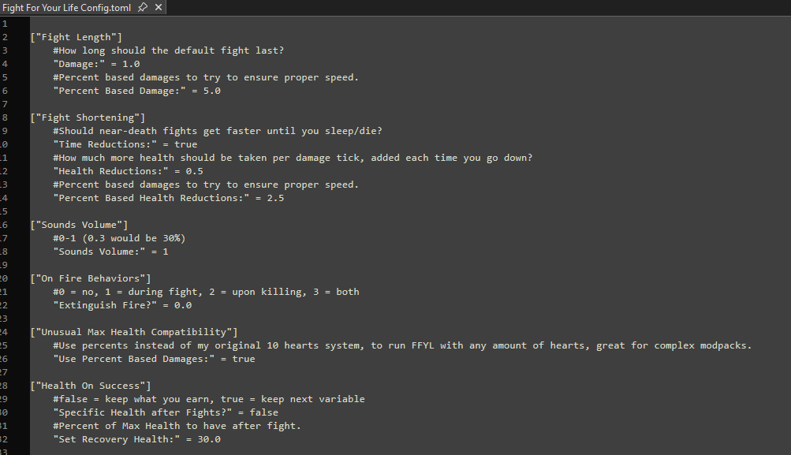The height and width of the screenshot is (455, 791).
Task: Click "Percent Based Health Reductions:" = 2.5 line
Action: tap(168, 198)
